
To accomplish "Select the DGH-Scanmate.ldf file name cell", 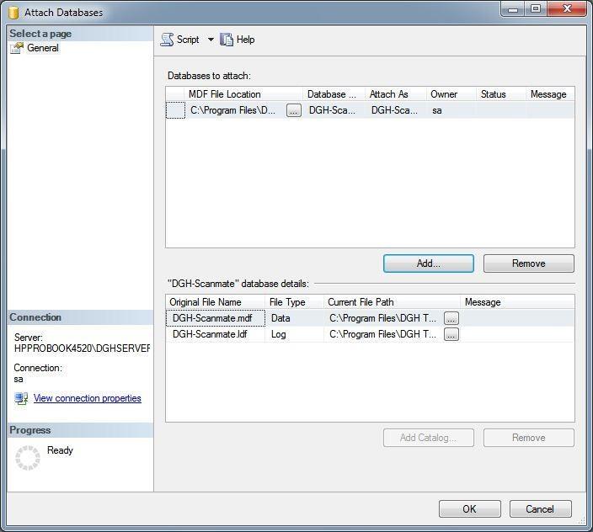I will [x=216, y=334].
